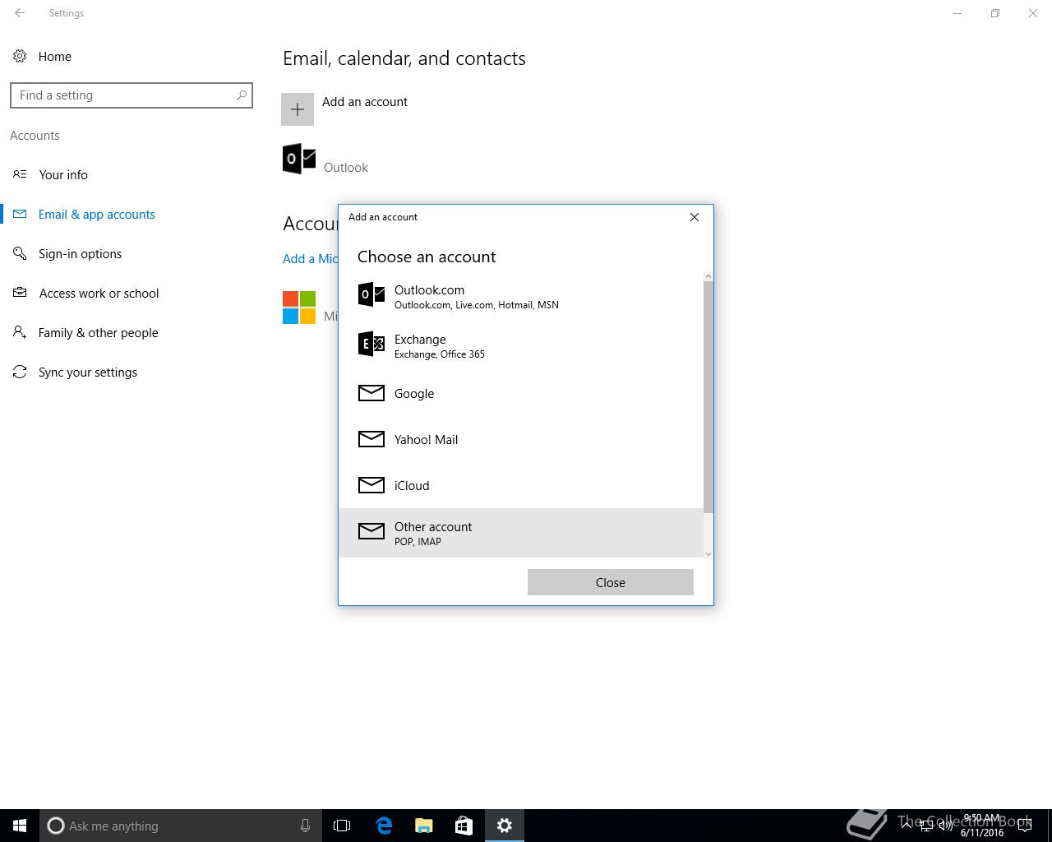Choose Google account option

coord(521,393)
